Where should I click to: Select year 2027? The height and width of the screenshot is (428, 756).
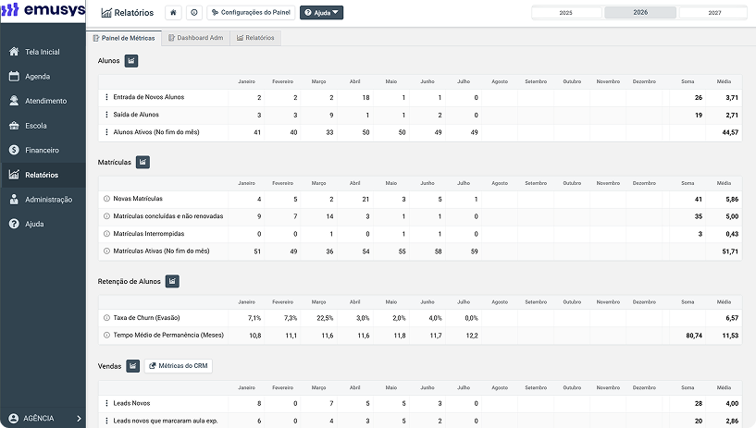coord(714,13)
